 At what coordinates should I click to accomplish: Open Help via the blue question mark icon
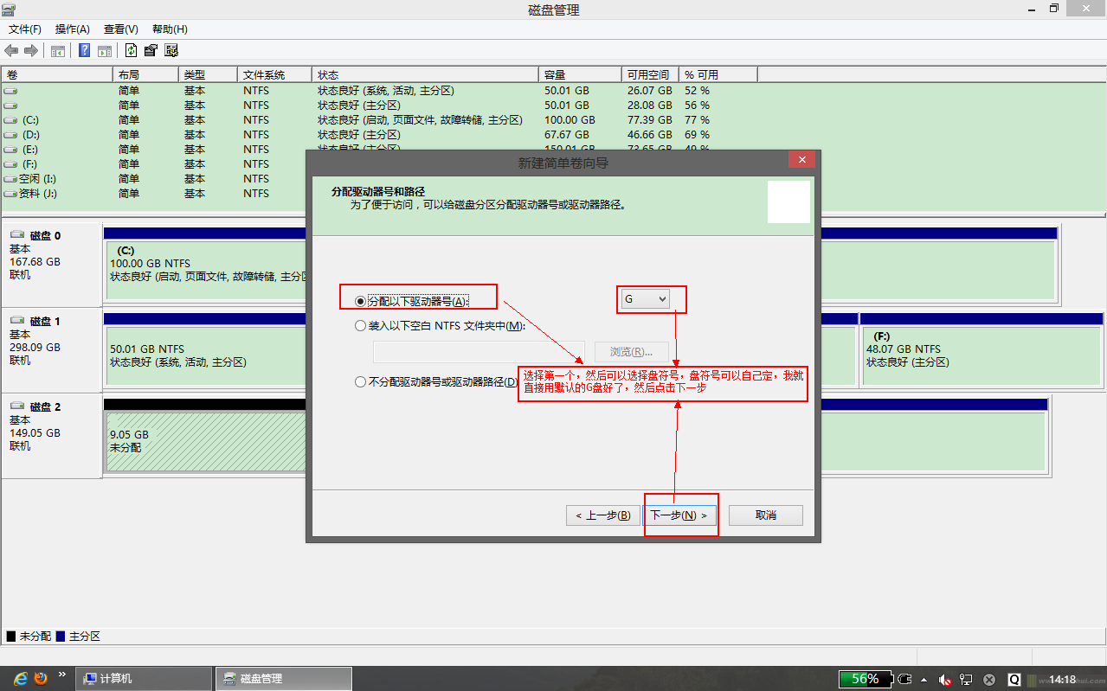85,51
